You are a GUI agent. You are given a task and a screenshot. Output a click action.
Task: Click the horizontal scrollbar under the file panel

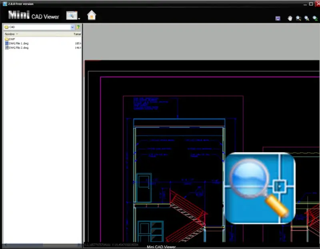click(x=42, y=245)
